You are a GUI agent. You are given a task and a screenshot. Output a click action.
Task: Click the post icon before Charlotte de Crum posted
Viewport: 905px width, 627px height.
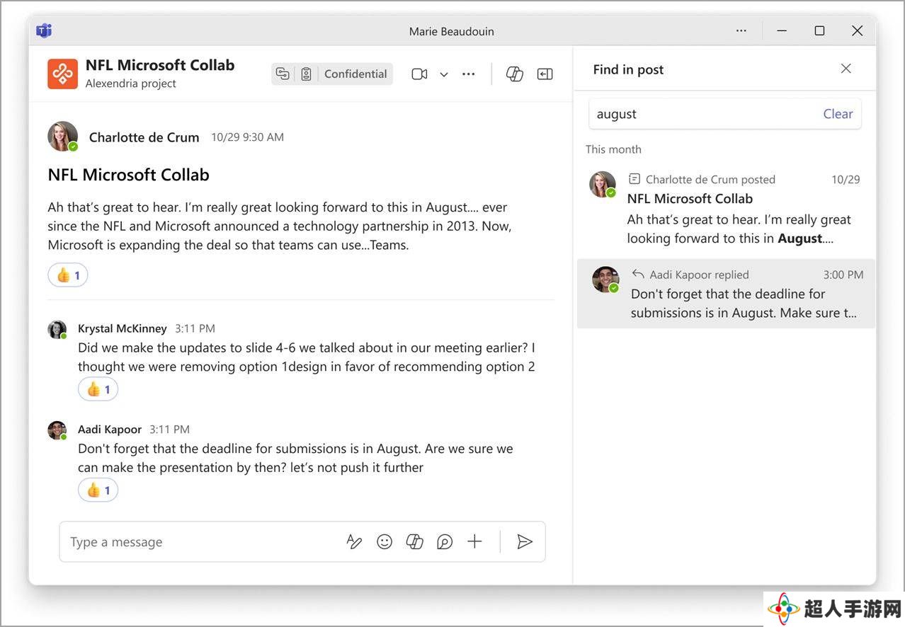(634, 179)
